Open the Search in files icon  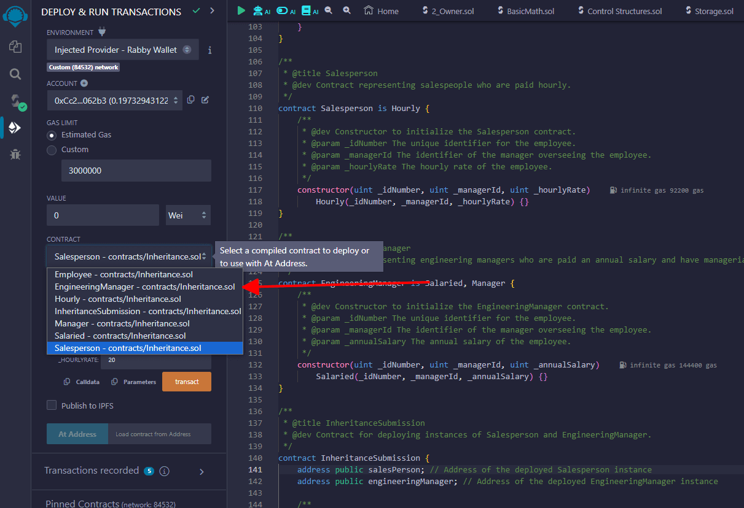(15, 74)
